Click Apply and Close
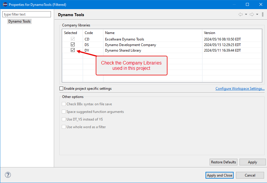Image resolution: width=267 pixels, height=183 pixels. point(220,175)
